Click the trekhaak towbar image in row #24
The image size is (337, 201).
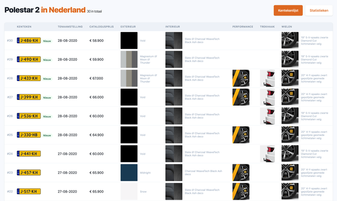(x=267, y=154)
